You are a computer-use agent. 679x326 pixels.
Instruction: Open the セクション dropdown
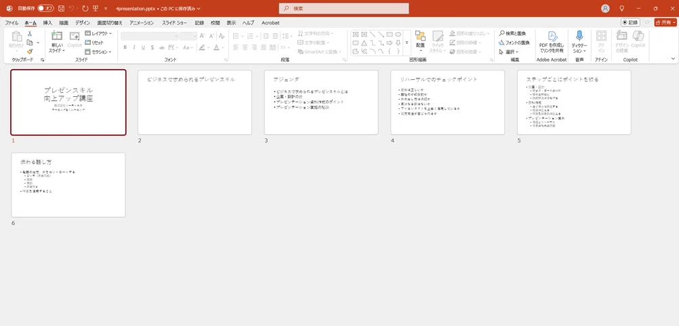pyautogui.click(x=98, y=52)
